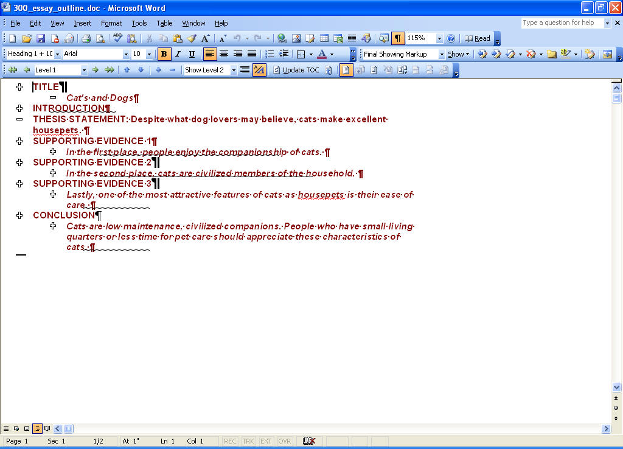The width and height of the screenshot is (623, 449).
Task: Open the Style dropdown Heading 1
Action: (x=58, y=54)
